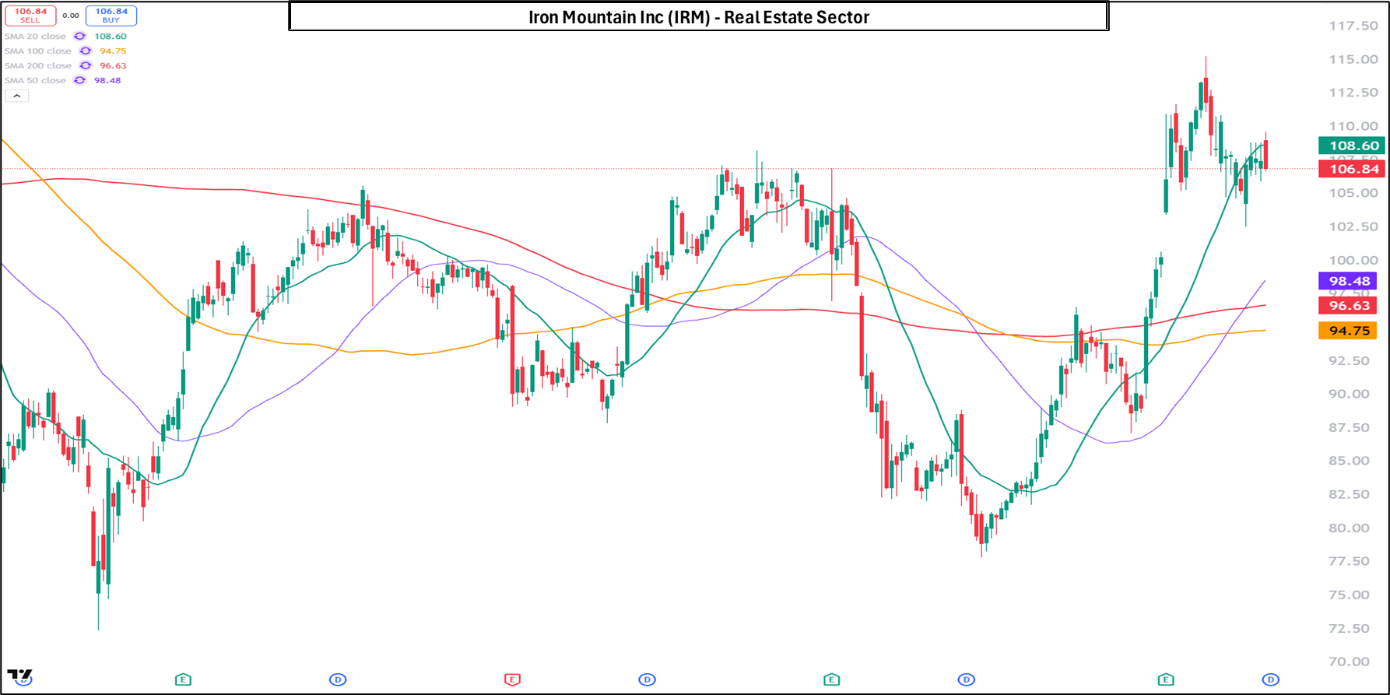1390x695 pixels.
Task: Click the circular arrows icon beside SMA 20
Action: coord(79,37)
